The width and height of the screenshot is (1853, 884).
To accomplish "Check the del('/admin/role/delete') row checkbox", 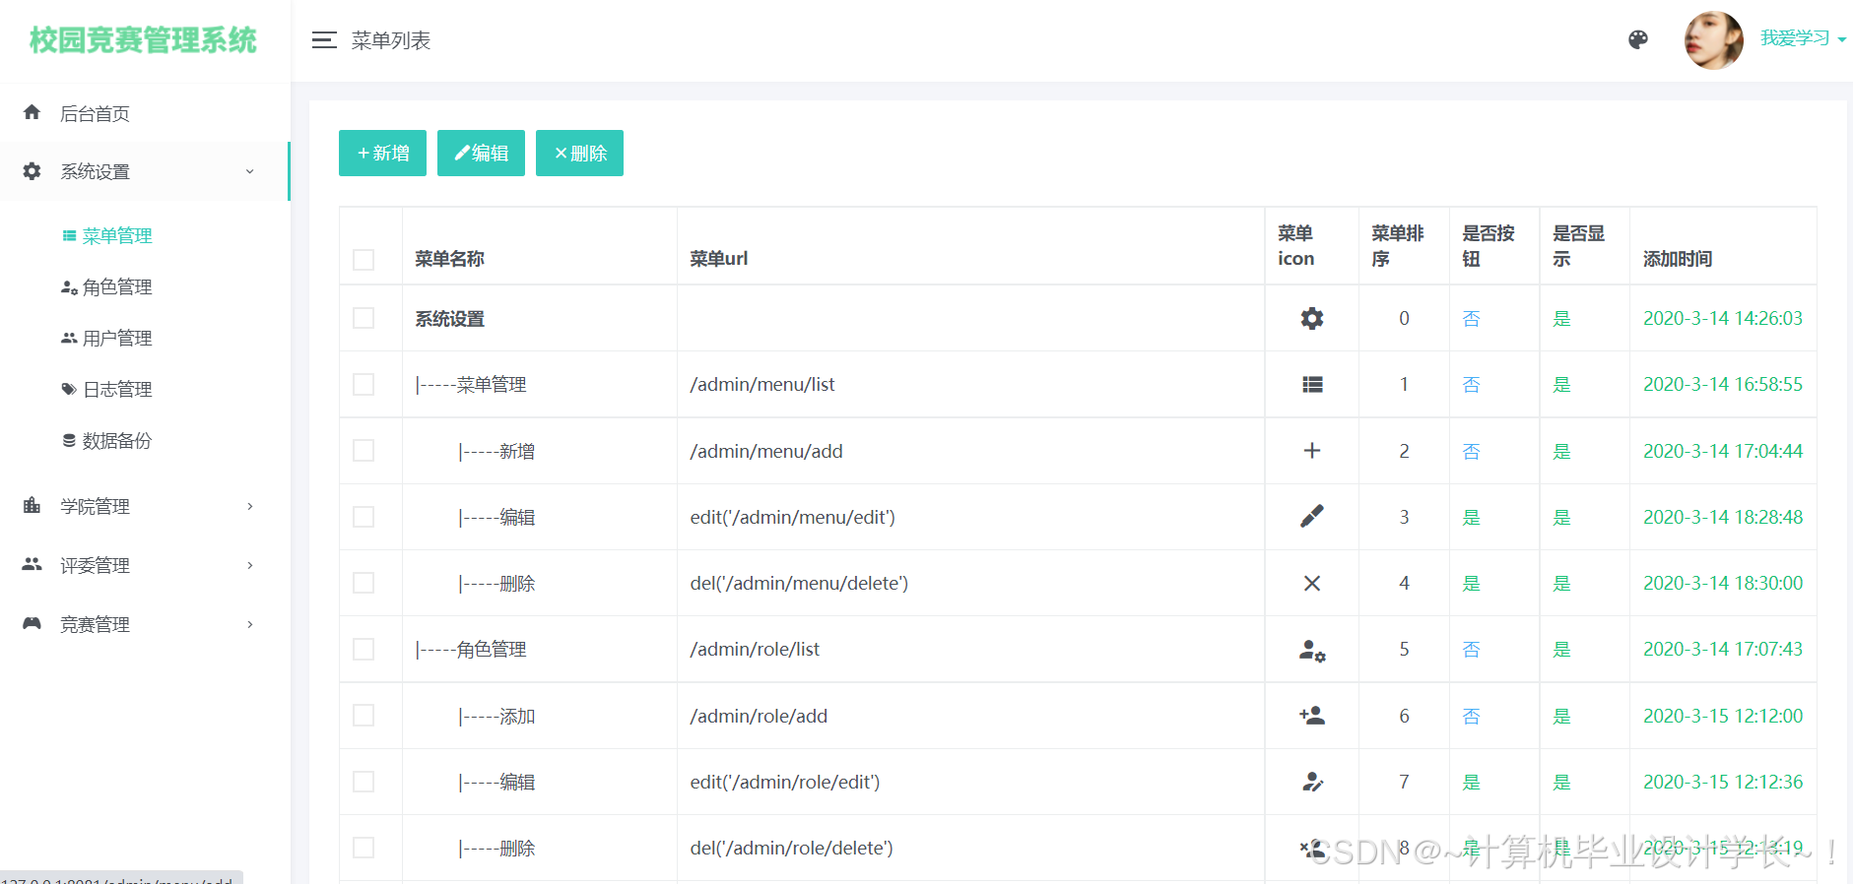I will point(364,848).
